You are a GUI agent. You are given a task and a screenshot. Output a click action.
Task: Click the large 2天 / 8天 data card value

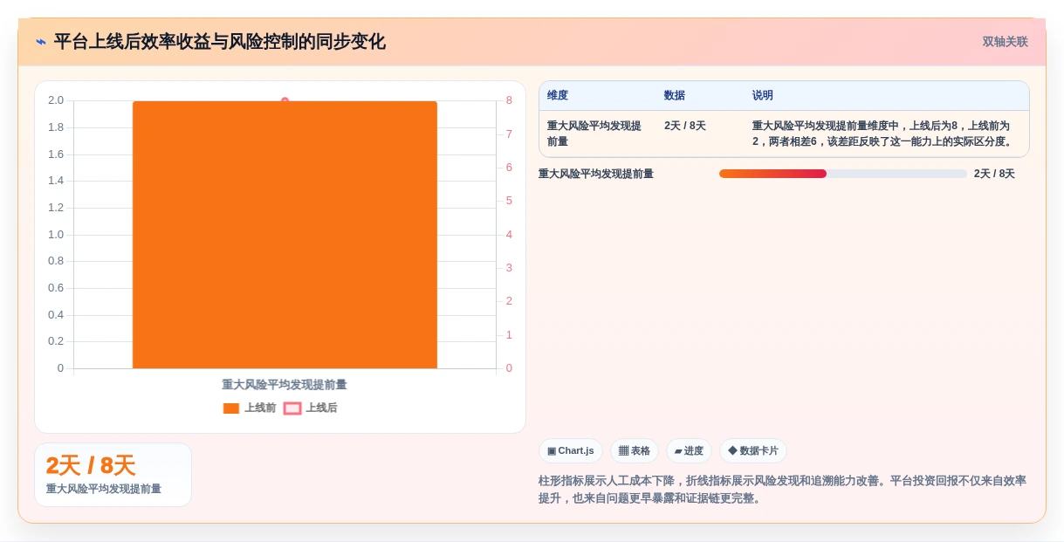[x=91, y=465]
